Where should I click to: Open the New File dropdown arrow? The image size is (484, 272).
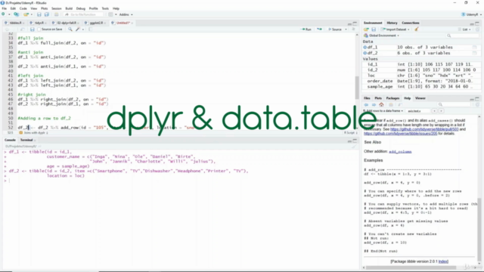coord(8,14)
